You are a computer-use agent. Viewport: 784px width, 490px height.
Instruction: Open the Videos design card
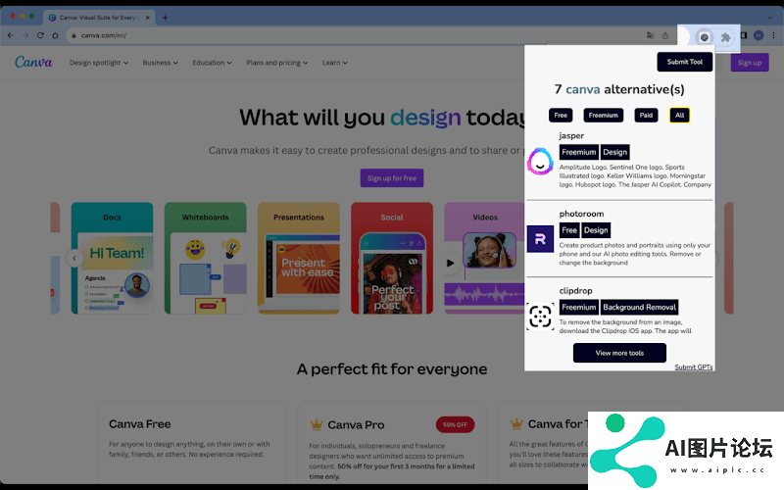(484, 258)
